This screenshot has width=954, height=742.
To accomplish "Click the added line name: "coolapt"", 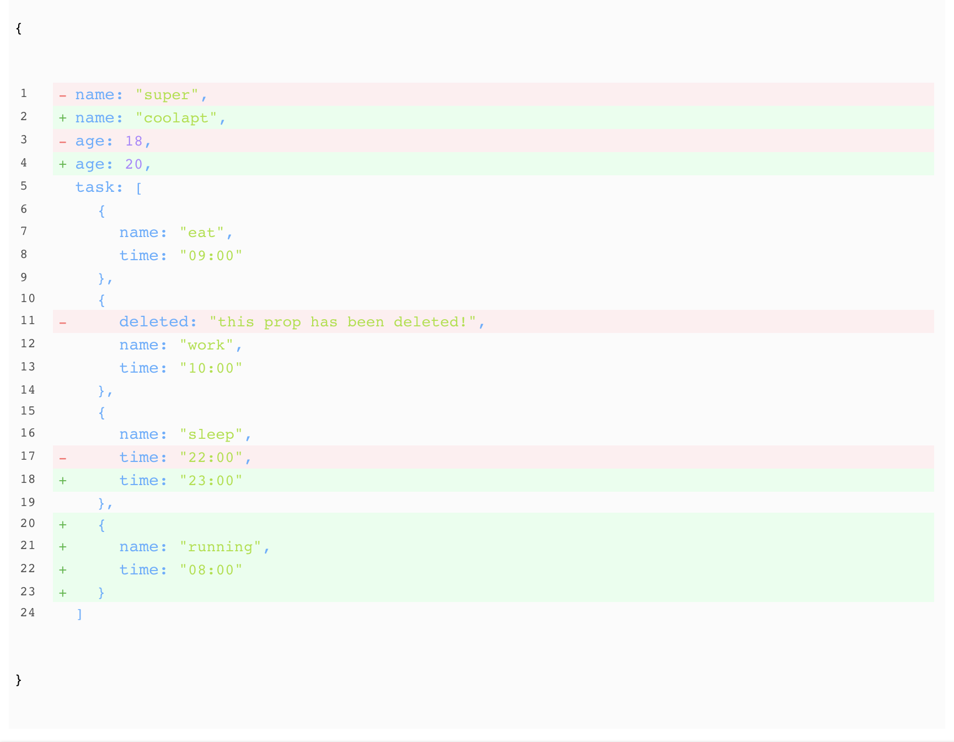I will point(493,117).
